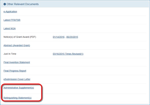Image resolution: width=150 pixels, height=105 pixels.
Task: Click the blank area right of Final Progress Report
Action: click(86, 71)
